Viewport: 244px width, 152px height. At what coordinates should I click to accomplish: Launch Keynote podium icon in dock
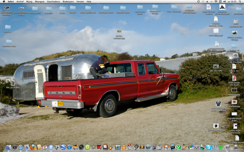166,147
